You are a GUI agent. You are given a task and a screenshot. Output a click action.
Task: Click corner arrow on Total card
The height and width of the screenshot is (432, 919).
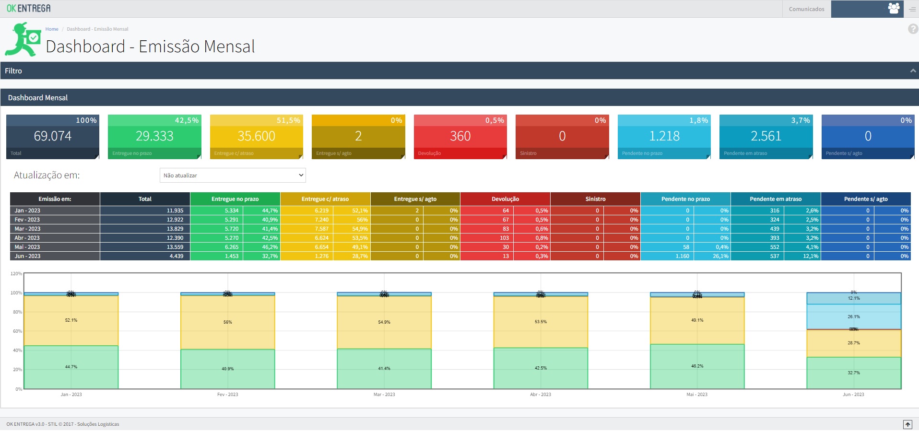pos(96,156)
